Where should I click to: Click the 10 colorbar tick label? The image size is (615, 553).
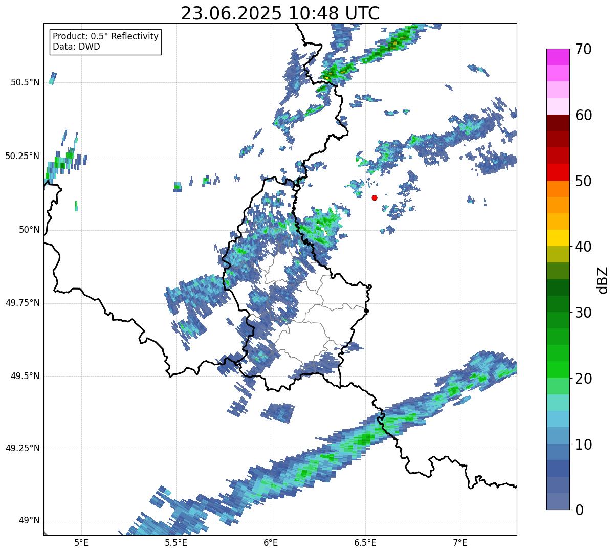[584, 444]
